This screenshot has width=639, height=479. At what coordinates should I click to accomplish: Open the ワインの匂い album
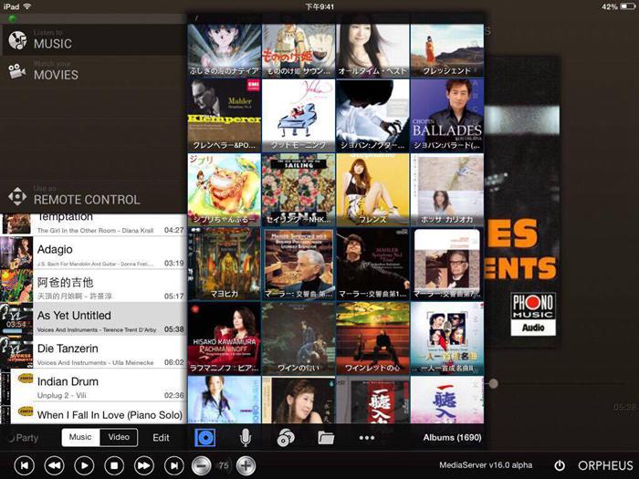tap(299, 338)
